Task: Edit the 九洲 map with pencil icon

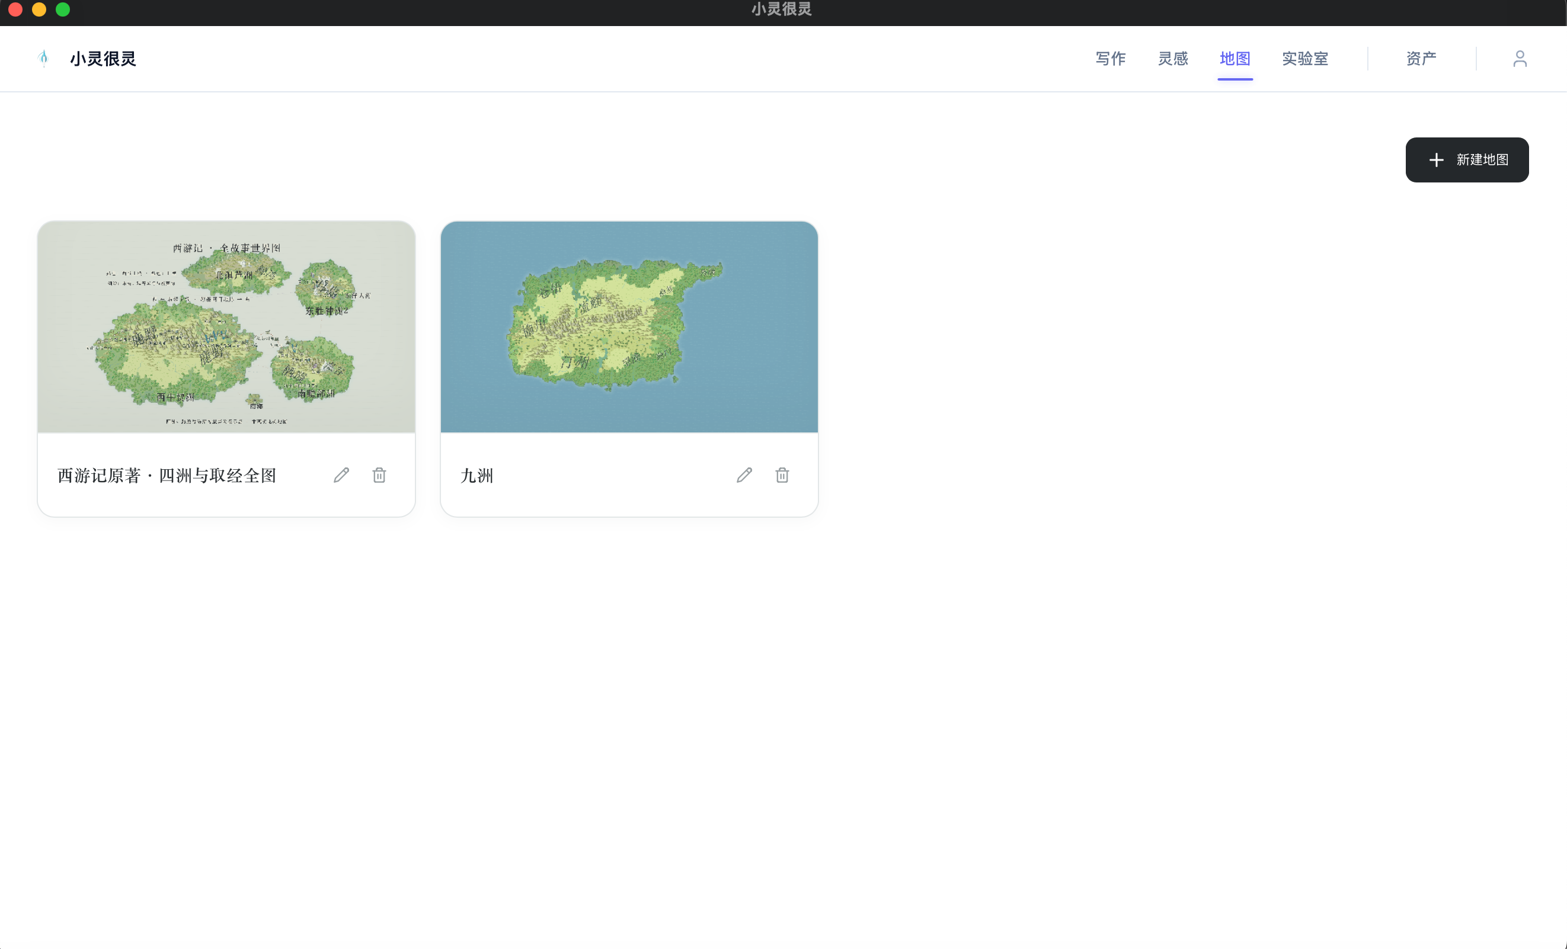Action: pyautogui.click(x=744, y=475)
